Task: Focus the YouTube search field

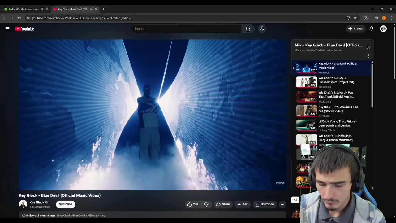Action: tap(186, 28)
